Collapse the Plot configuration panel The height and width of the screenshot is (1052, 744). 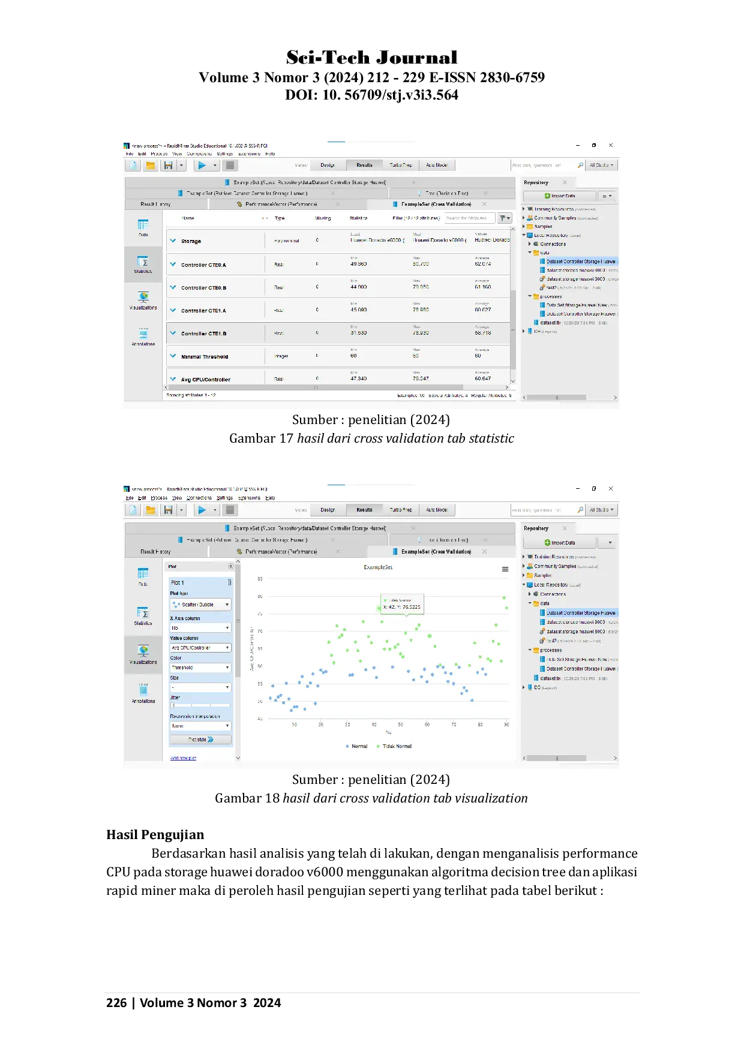pos(231,566)
